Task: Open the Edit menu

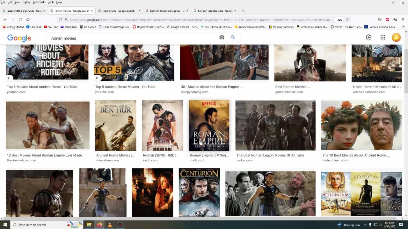Action: [10, 2]
